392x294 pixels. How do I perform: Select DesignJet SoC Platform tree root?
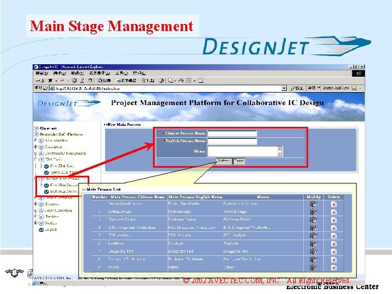pyautogui.click(x=61, y=134)
